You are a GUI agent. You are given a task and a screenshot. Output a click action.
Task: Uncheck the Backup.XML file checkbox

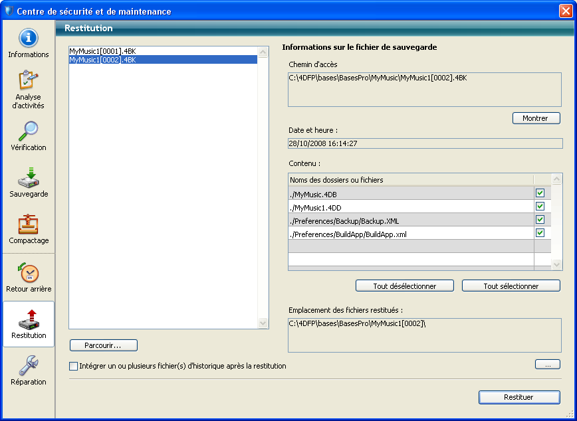pos(540,220)
